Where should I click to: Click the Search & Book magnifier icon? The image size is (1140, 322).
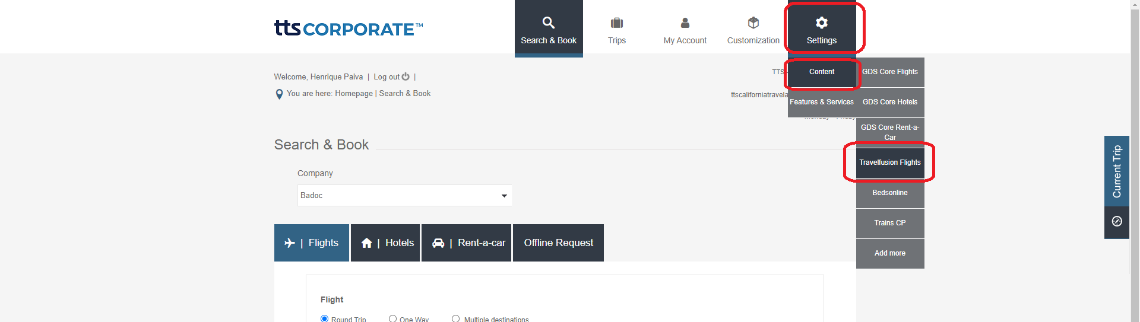coord(548,23)
